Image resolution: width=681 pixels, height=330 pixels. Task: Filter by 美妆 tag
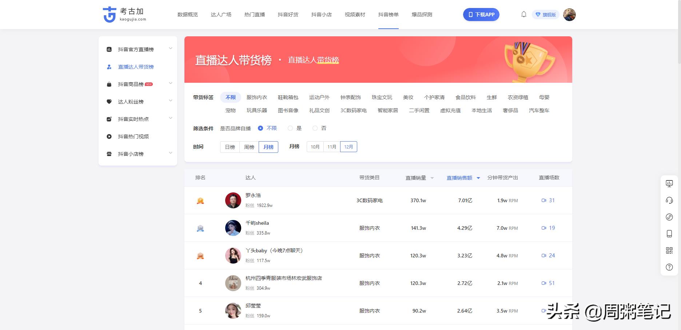[x=408, y=97]
